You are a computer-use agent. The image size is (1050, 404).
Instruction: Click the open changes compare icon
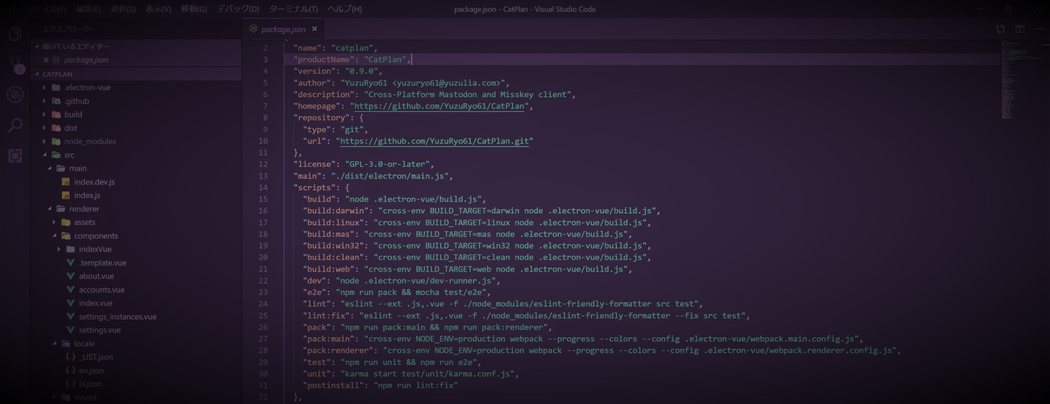(1000, 29)
